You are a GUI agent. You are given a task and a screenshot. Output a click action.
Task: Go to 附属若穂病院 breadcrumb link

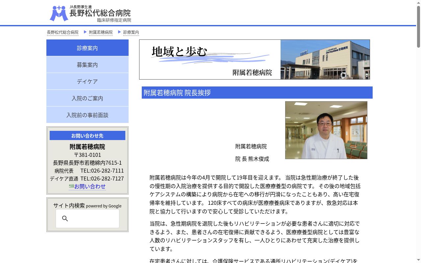101,32
